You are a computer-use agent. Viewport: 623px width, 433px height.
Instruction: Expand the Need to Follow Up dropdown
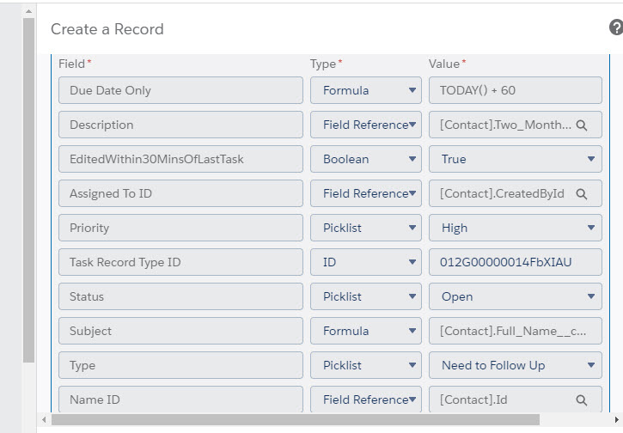click(x=515, y=365)
